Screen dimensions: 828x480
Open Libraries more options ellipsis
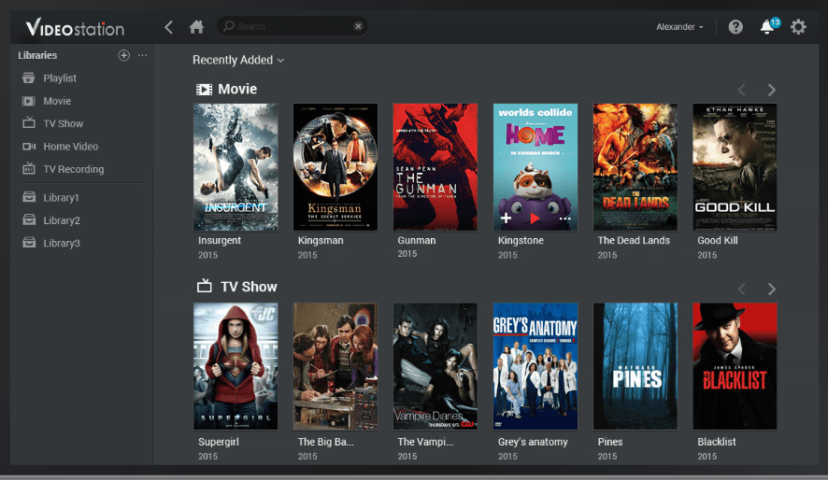[x=142, y=55]
